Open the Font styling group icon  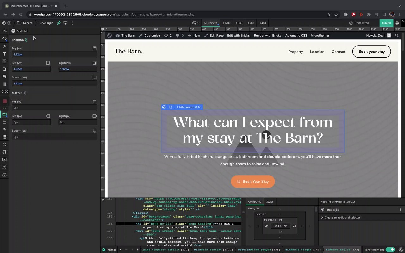[x=4, y=46]
